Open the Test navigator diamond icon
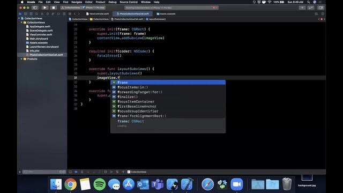This screenshot has height=193, width=343. click(48, 14)
